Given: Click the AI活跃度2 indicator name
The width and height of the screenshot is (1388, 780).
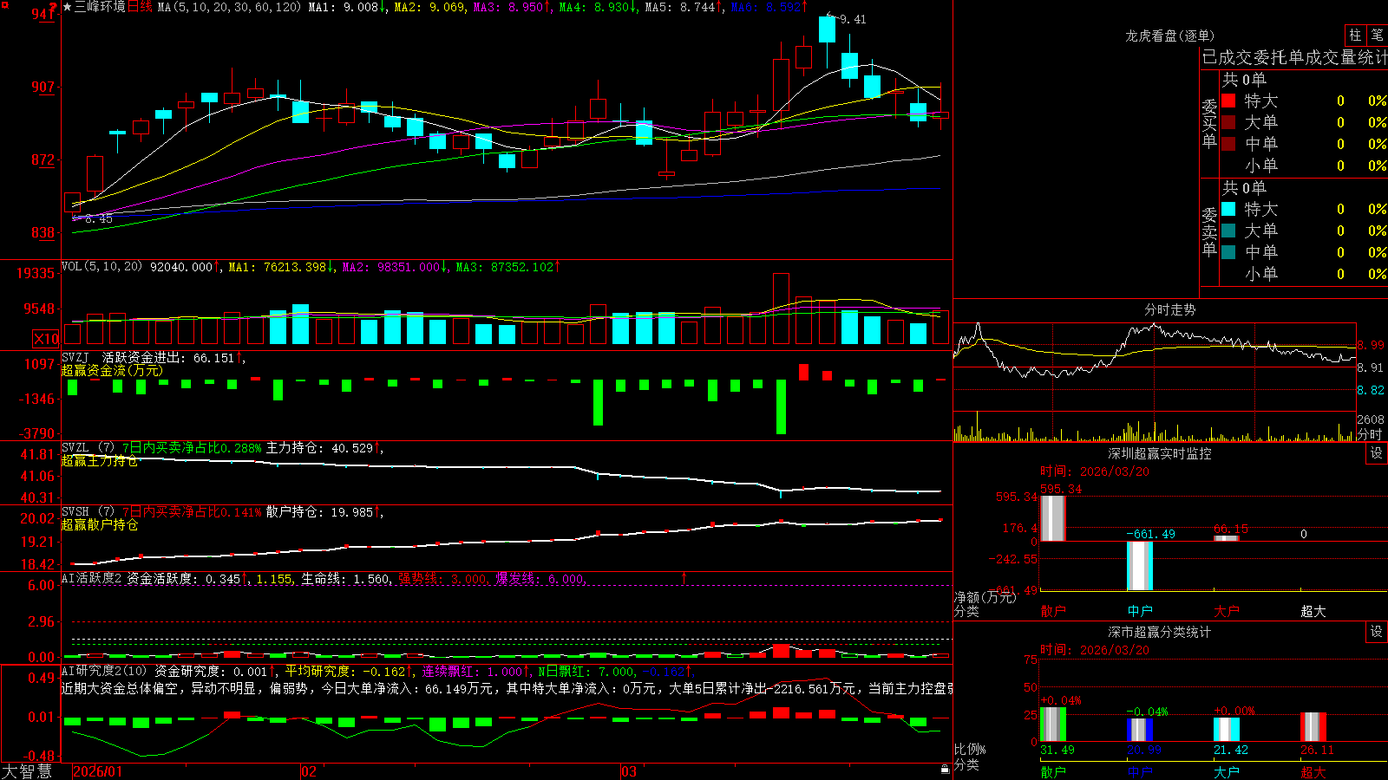Looking at the screenshot, I should (92, 579).
